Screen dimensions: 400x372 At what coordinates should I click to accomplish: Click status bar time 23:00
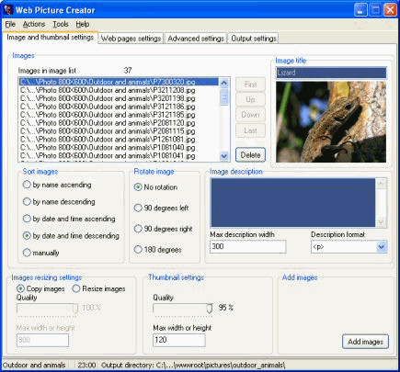(x=86, y=365)
